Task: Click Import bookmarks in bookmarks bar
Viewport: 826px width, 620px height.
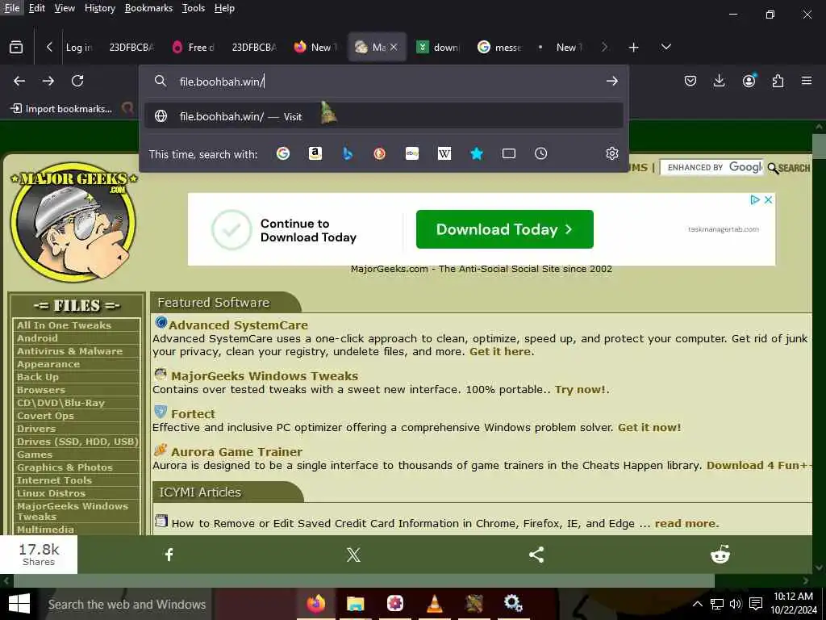Action: (x=61, y=109)
